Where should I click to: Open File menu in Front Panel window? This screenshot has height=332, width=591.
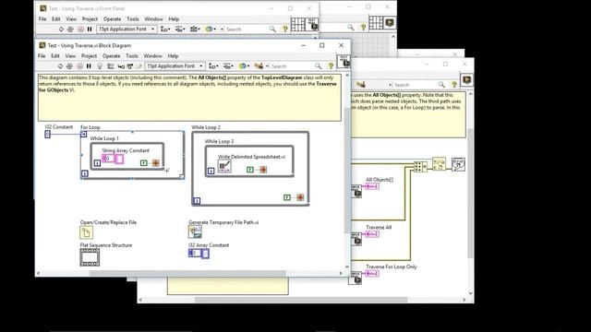point(42,18)
